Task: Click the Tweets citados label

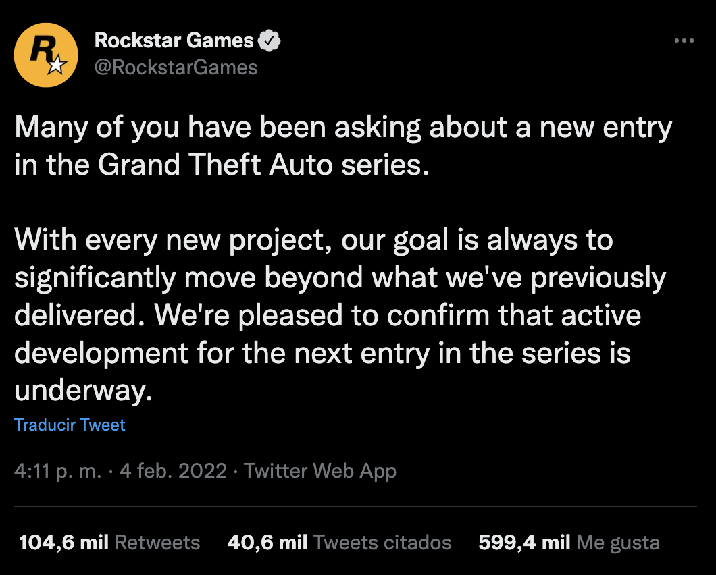Action: click(382, 543)
